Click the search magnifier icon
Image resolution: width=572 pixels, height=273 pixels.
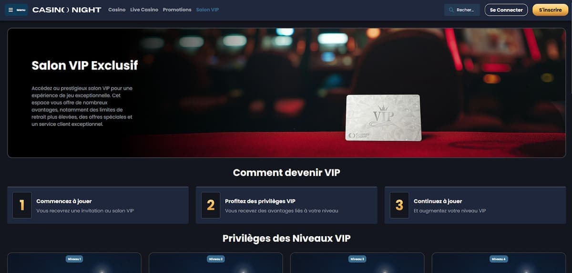click(x=451, y=10)
